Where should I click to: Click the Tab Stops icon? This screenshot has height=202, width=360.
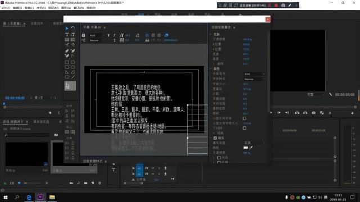point(147,40)
